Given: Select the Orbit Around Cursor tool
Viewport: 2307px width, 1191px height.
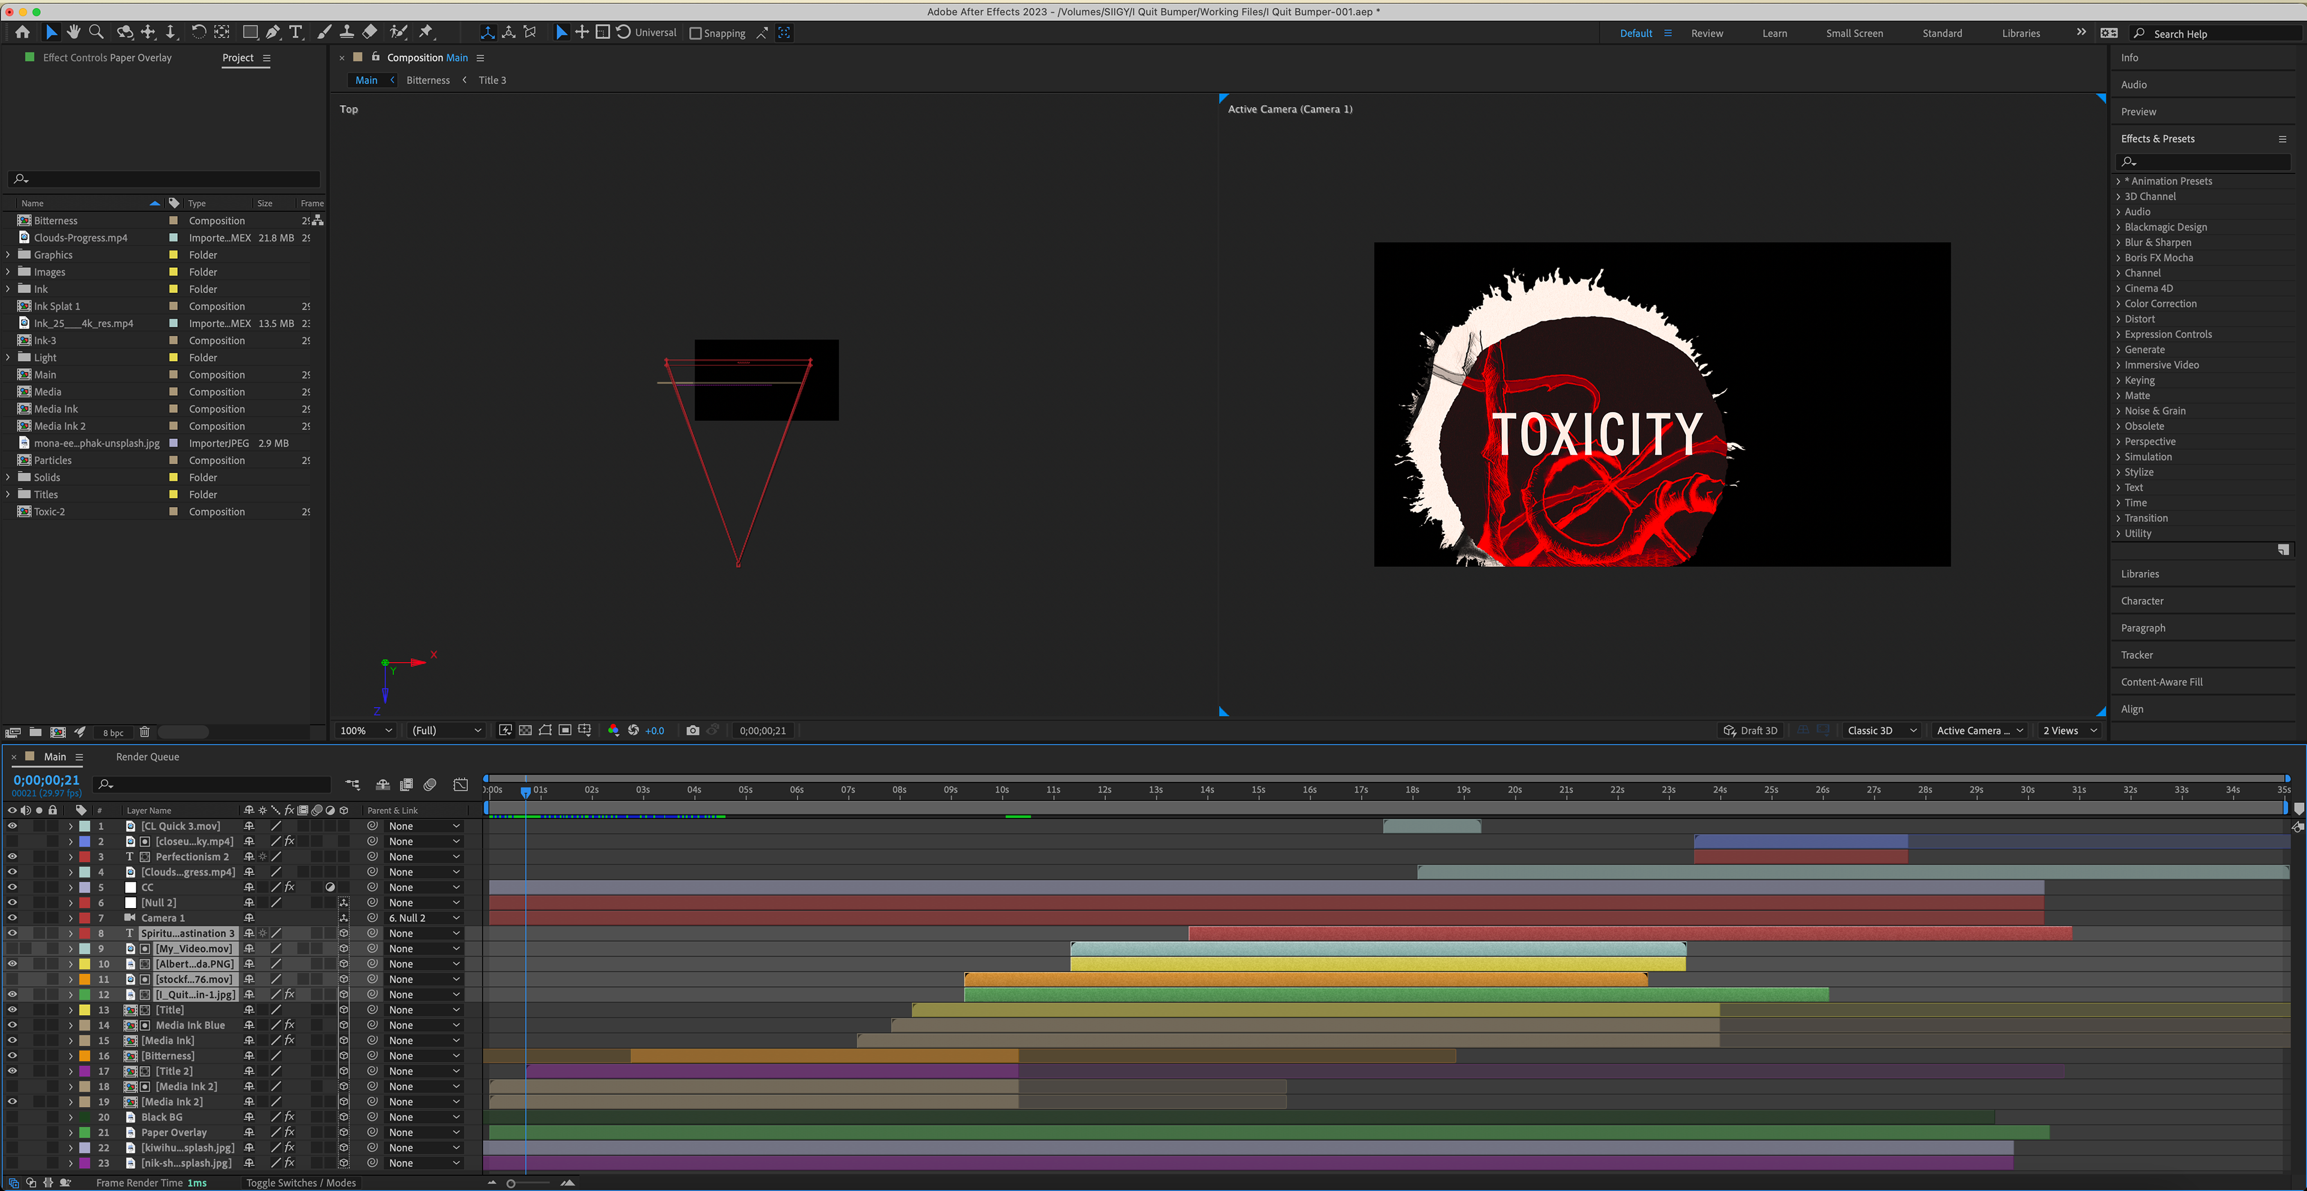Looking at the screenshot, I should pos(124,32).
